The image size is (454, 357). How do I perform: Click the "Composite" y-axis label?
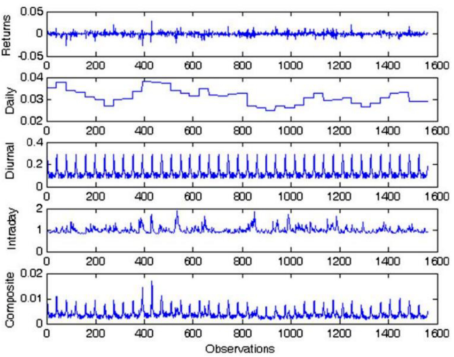point(10,299)
